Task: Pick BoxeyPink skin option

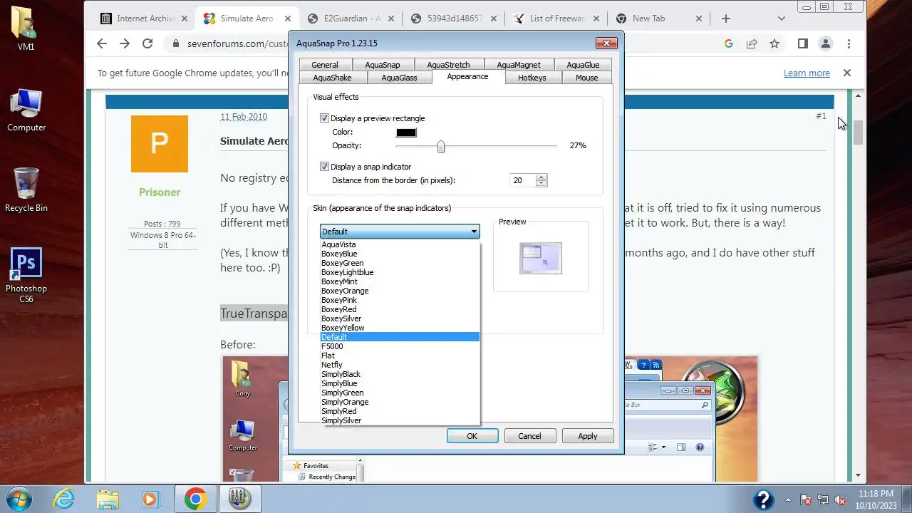Action: point(400,300)
